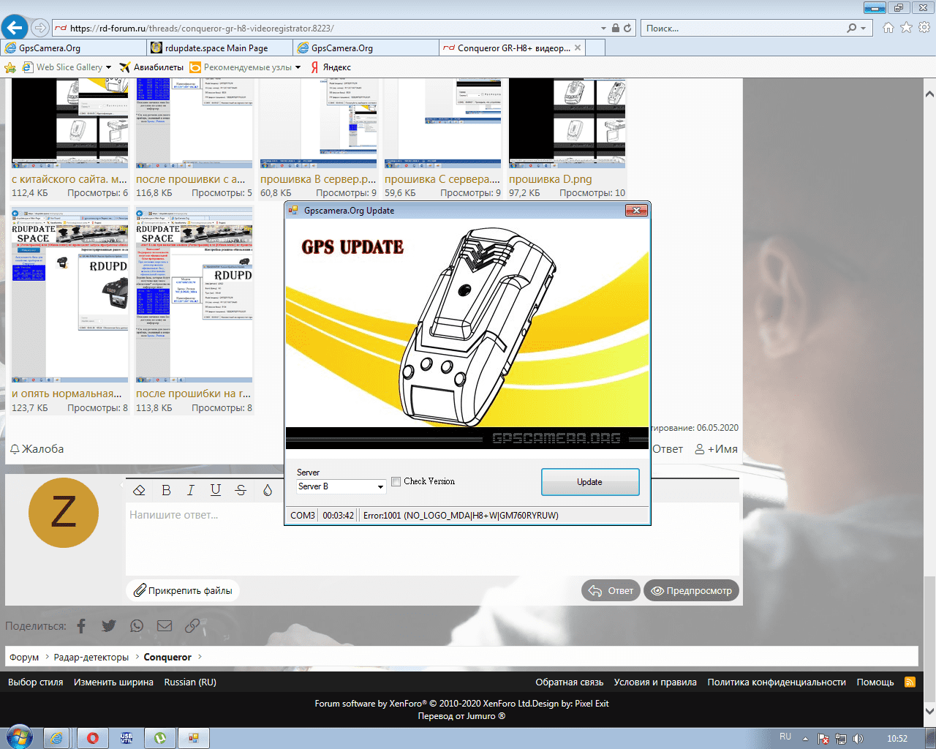Switch to the first GpsCamera.Org tab
Viewport: 936px width, 749px height.
(x=50, y=48)
